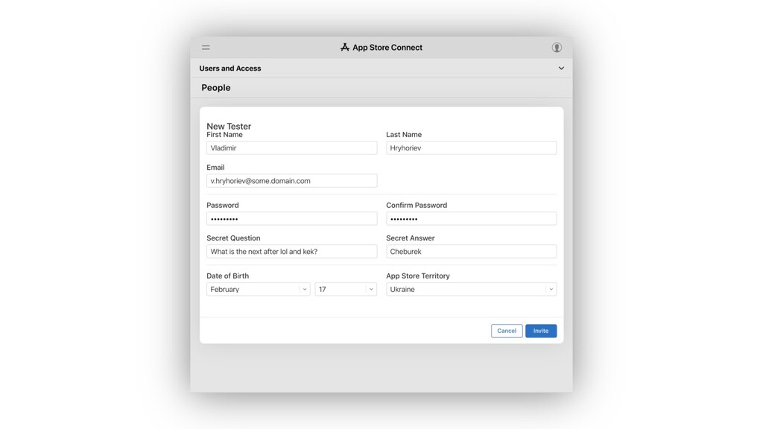
Task: Click the user account profile icon
Action: point(557,47)
